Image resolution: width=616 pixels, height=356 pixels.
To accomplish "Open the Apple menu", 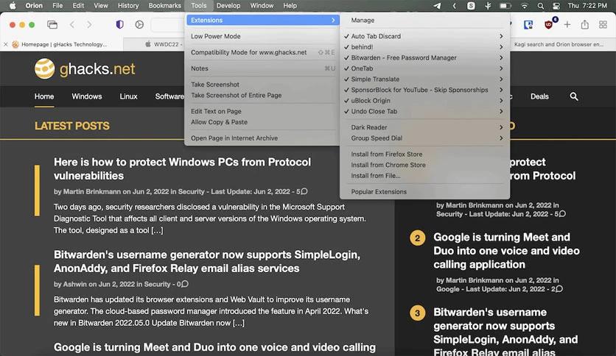I will 13,5.
